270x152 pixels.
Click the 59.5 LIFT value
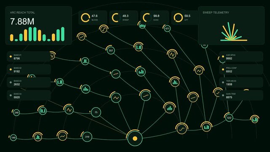point(187,16)
